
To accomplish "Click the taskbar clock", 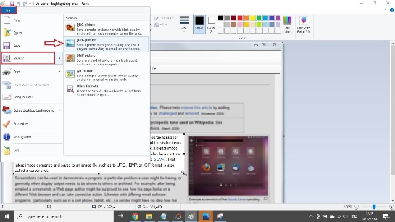I will [369, 216].
